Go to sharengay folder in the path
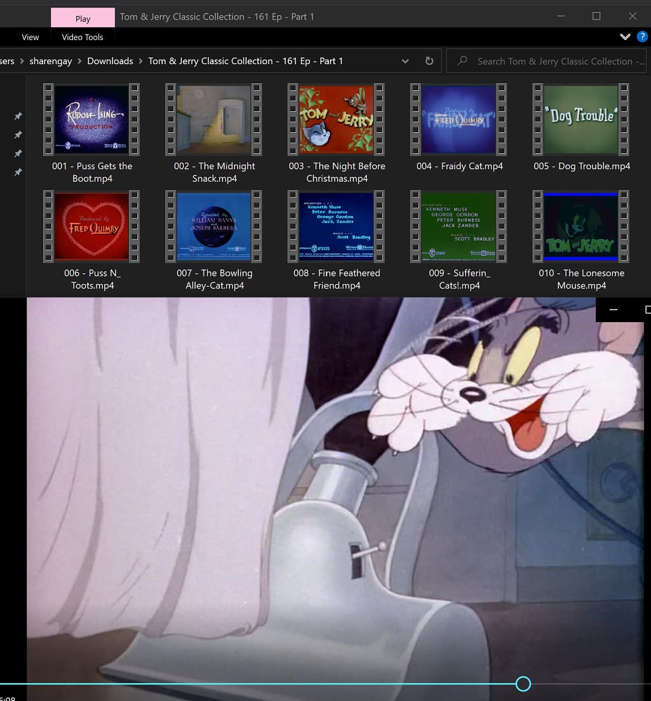The image size is (651, 701). 50,61
